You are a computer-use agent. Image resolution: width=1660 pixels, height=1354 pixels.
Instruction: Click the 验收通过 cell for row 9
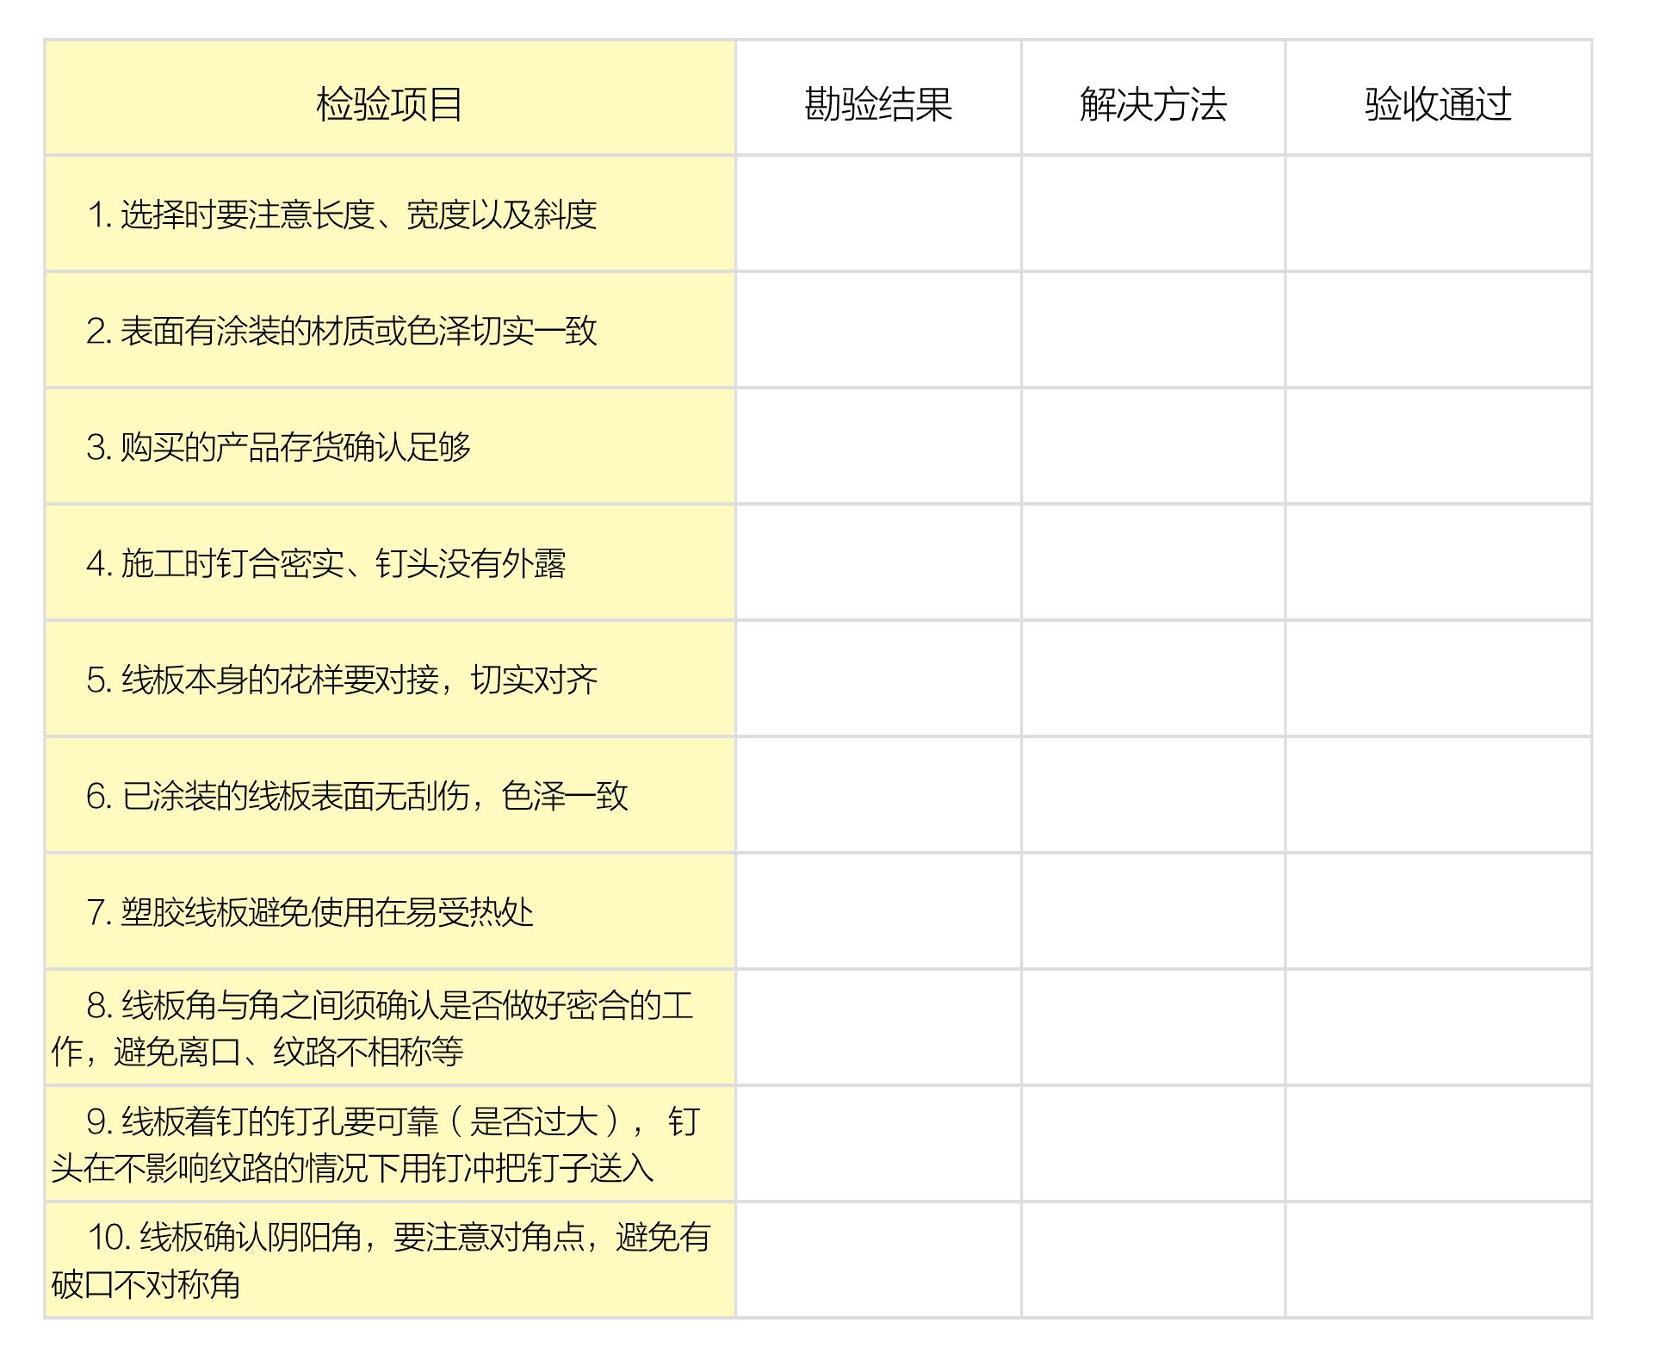(1438, 1144)
